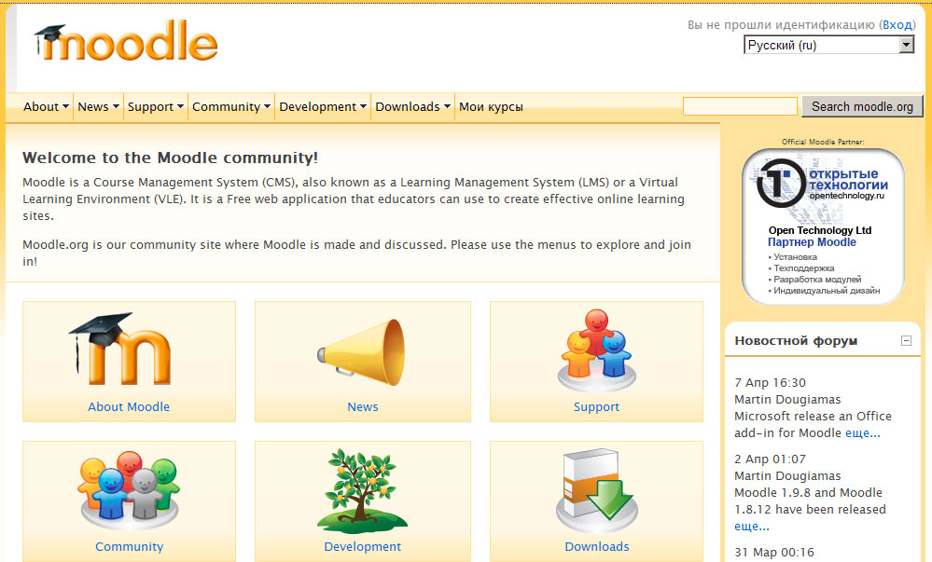This screenshot has width=932, height=562.
Task: Click the Development tree icon
Action: tap(361, 491)
